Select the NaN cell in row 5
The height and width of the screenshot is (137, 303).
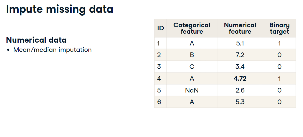pyautogui.click(x=192, y=90)
